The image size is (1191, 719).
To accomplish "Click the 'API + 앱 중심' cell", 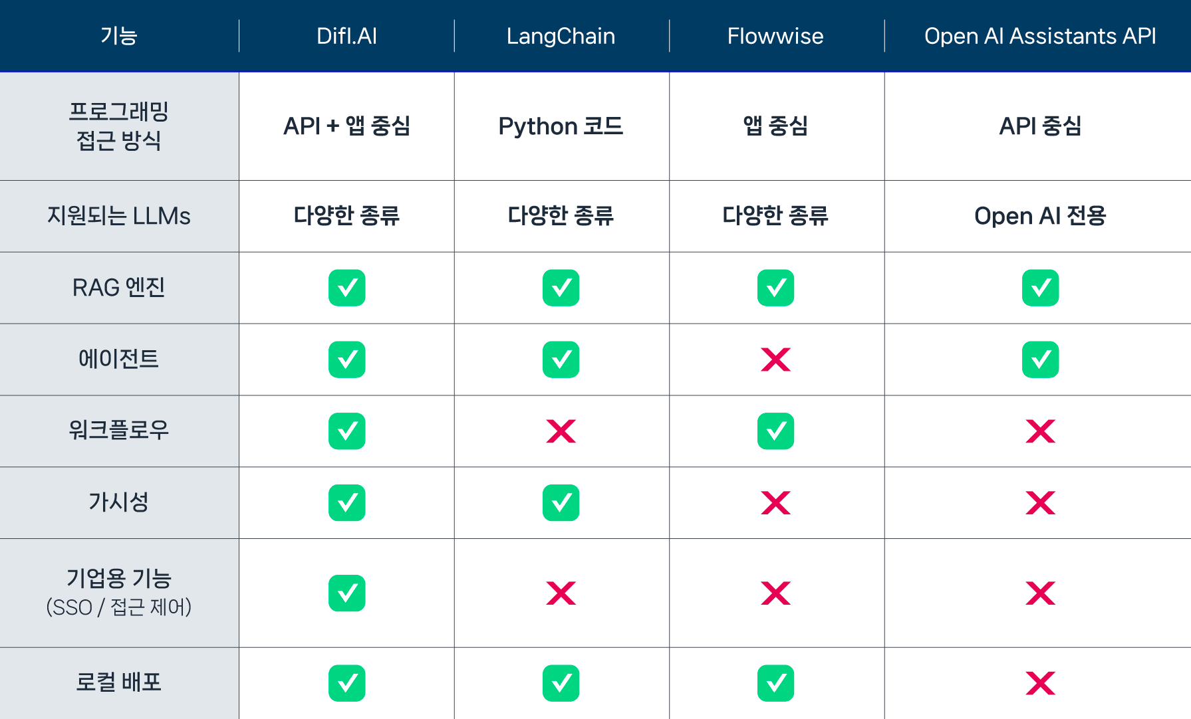I will 346,126.
